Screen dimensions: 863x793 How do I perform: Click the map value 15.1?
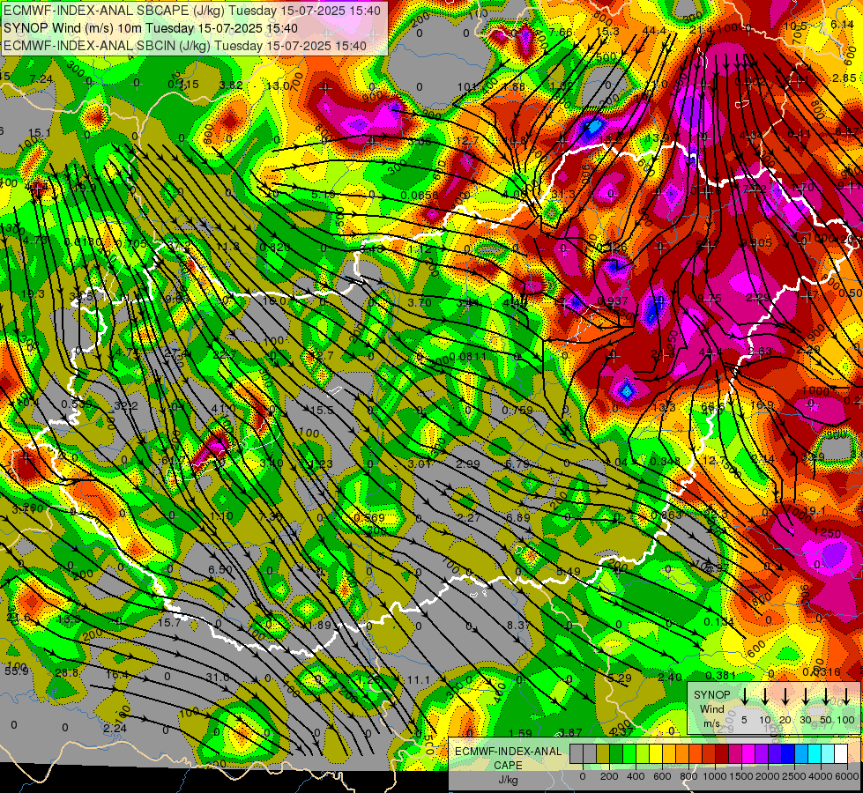pyautogui.click(x=39, y=133)
